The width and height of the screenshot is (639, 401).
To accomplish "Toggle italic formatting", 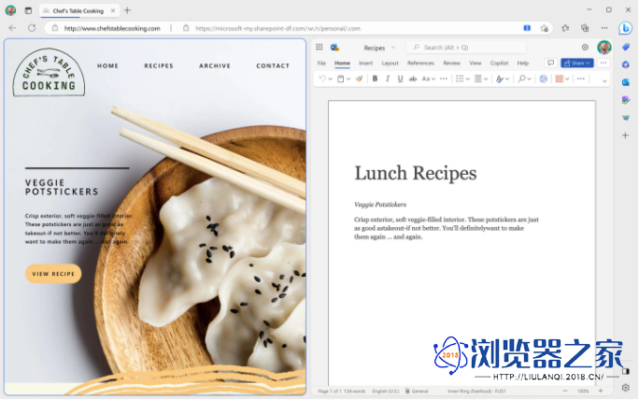I will [388, 79].
